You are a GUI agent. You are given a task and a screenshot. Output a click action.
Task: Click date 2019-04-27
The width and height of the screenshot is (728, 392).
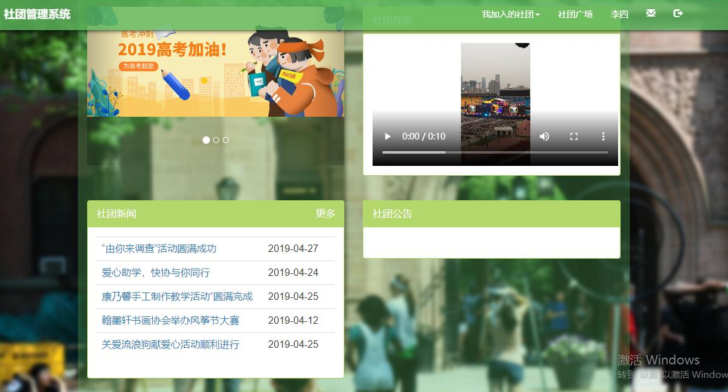click(x=293, y=248)
